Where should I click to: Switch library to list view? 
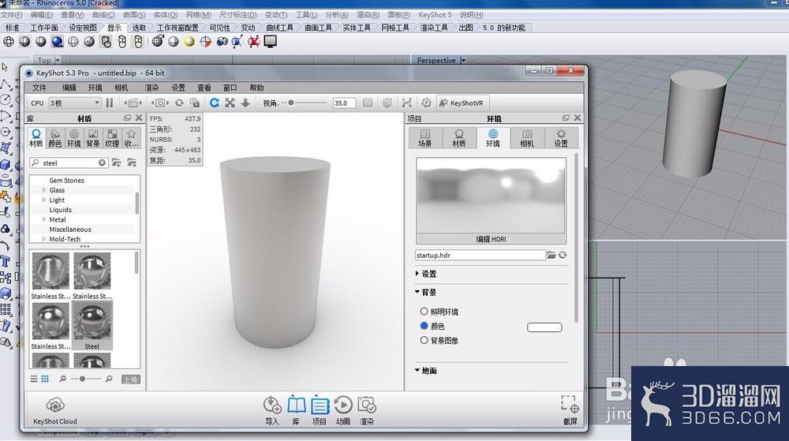click(x=34, y=379)
